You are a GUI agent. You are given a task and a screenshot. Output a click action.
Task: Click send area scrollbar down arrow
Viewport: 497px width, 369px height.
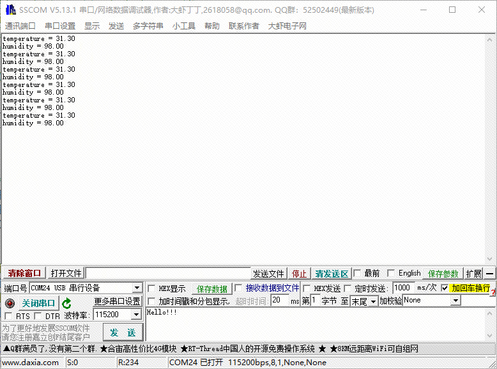[489, 336]
